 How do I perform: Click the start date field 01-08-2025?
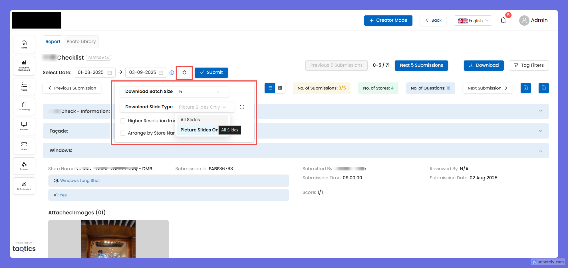[94, 72]
